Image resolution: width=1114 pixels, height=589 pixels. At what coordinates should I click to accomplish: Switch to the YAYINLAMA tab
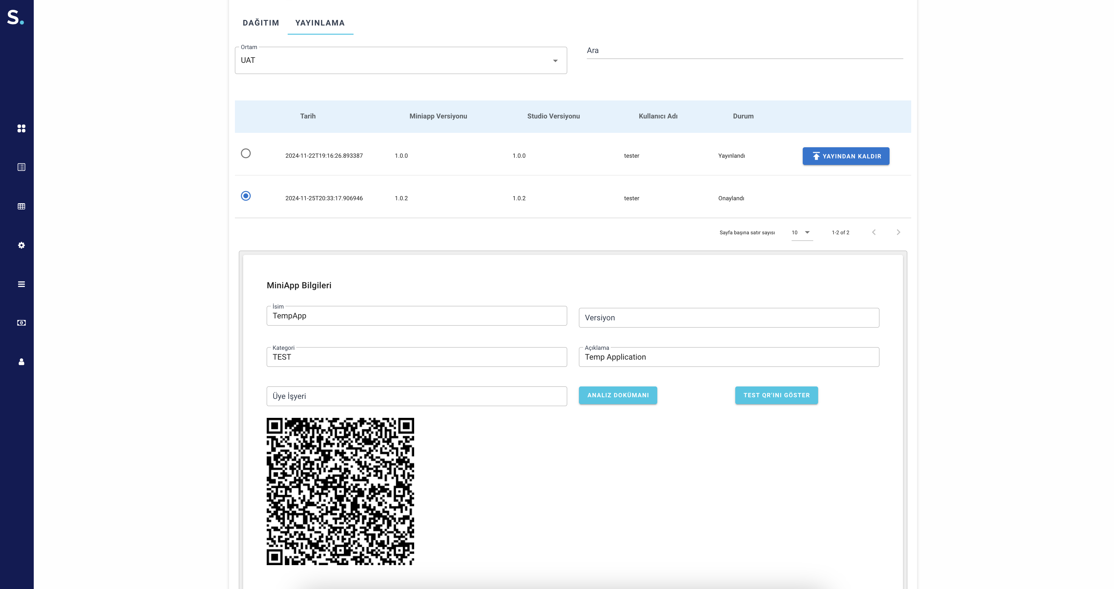[x=319, y=23]
